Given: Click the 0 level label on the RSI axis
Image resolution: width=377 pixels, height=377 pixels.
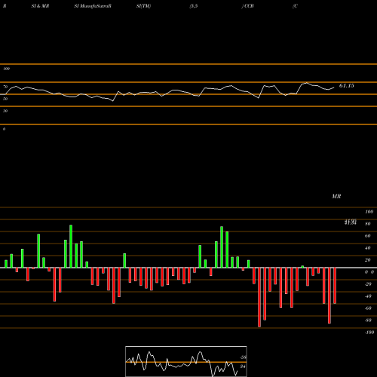Looking at the screenshot, I should (x=4, y=129).
